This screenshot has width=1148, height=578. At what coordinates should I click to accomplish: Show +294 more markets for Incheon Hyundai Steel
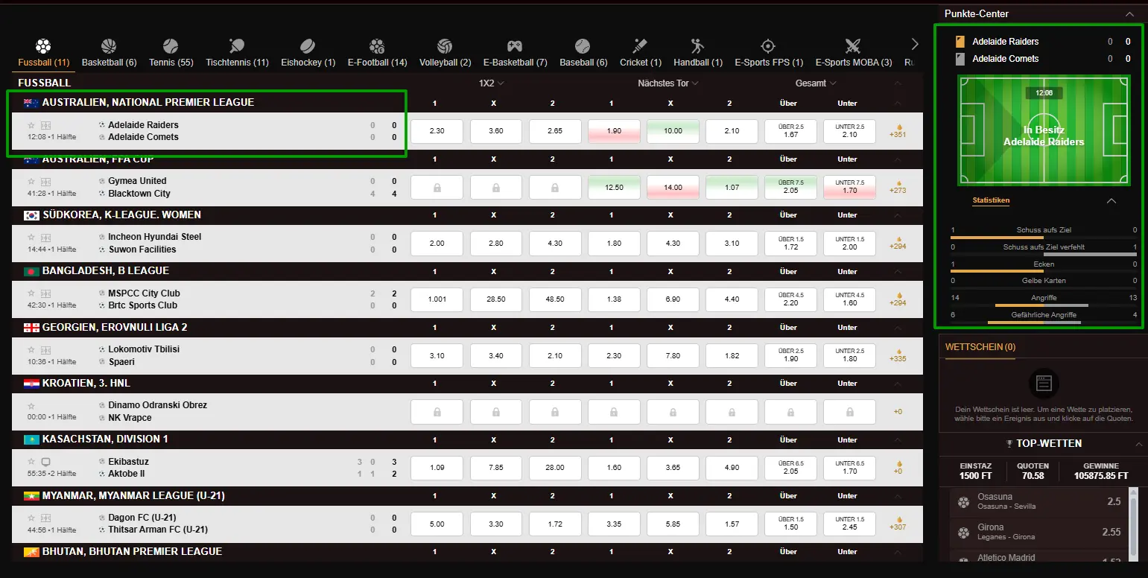898,243
